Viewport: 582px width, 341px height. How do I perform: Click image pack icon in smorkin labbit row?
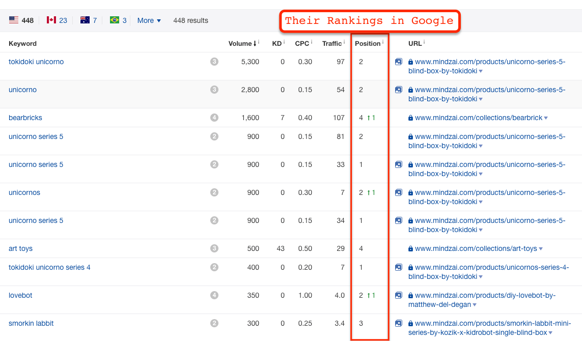tap(398, 323)
